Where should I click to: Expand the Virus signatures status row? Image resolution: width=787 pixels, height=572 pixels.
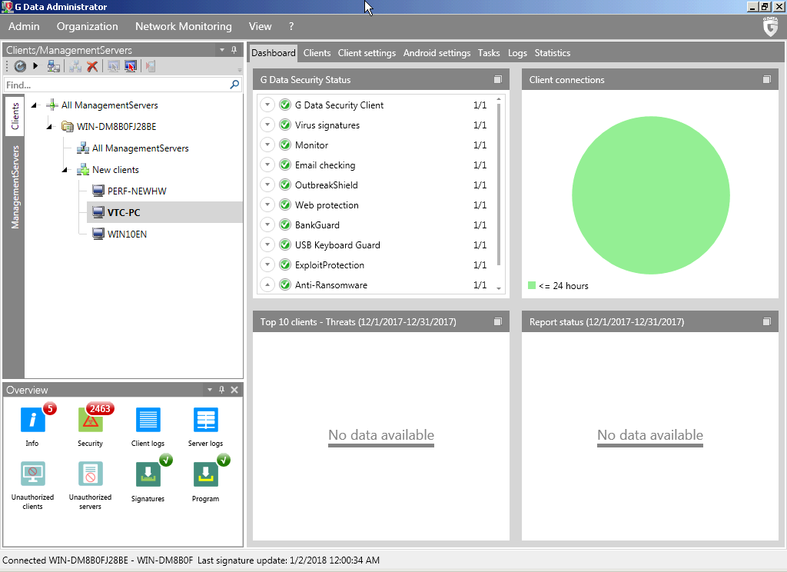(x=267, y=125)
